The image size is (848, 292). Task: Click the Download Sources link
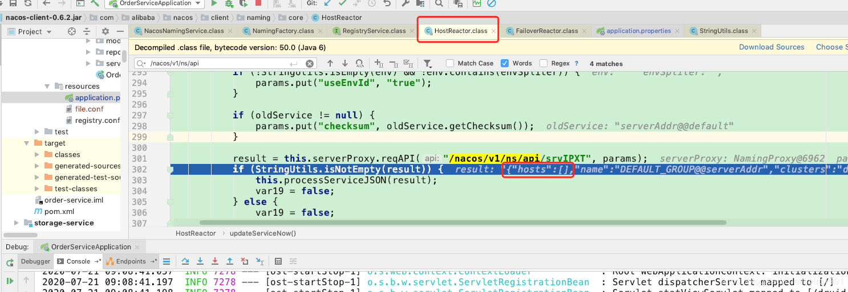772,47
